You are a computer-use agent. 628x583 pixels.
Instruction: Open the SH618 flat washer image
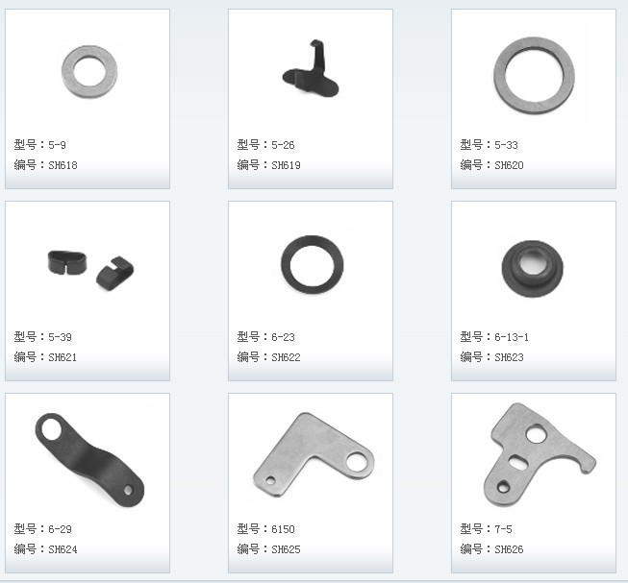coord(89,72)
